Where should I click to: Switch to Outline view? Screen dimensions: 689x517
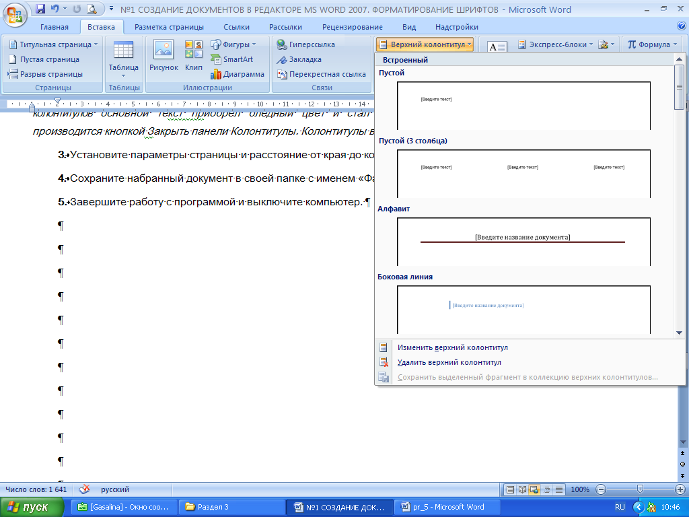coord(546,489)
